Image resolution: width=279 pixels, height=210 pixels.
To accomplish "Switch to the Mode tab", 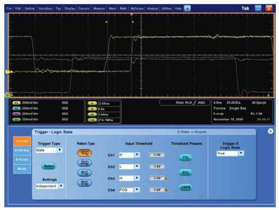I will coord(22,169).
